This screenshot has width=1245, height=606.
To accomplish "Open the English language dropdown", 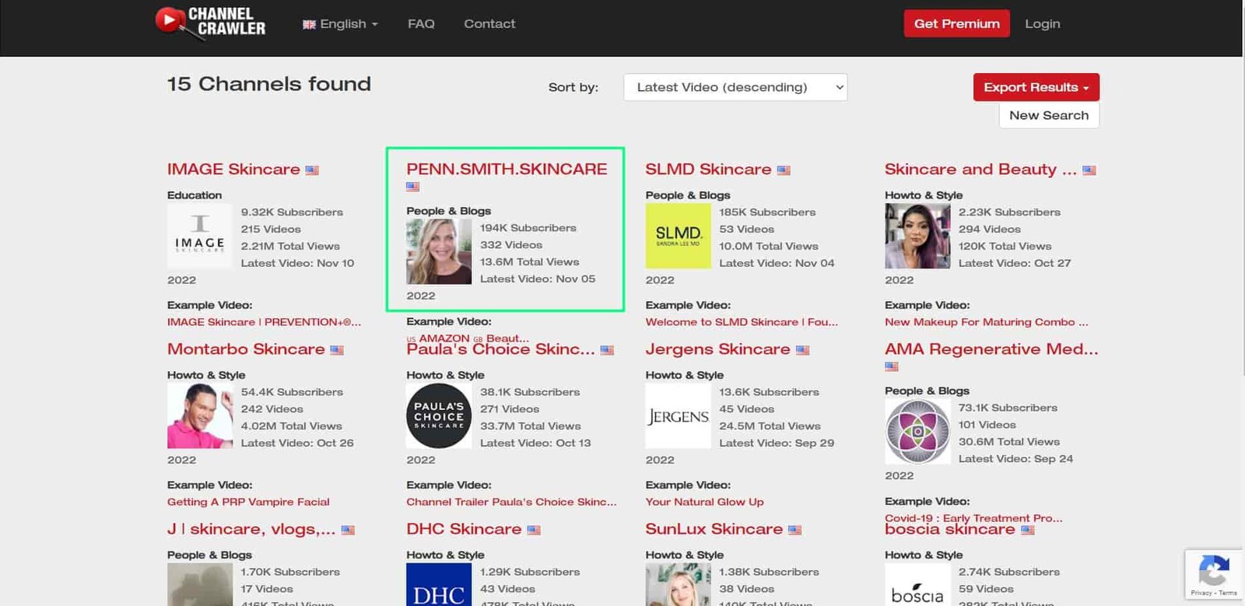I will pyautogui.click(x=340, y=24).
